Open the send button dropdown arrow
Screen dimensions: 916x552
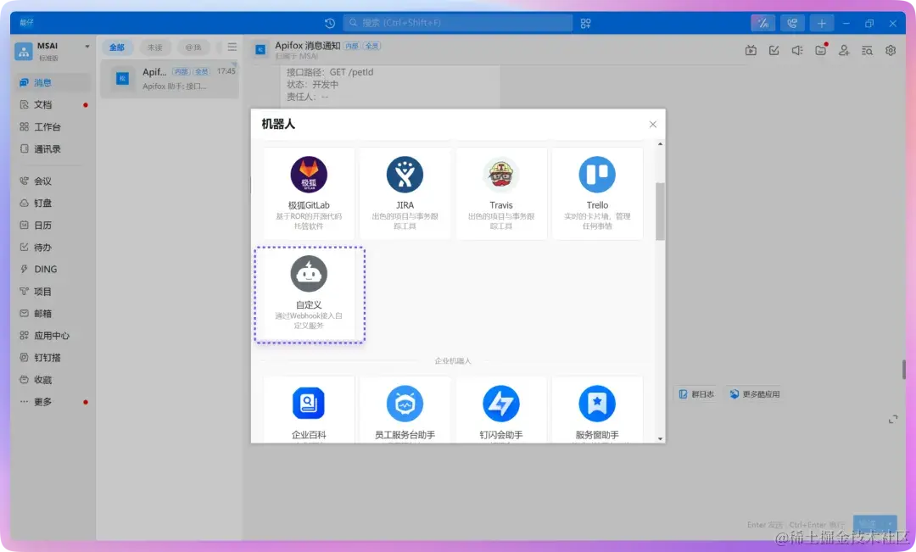pyautogui.click(x=891, y=523)
